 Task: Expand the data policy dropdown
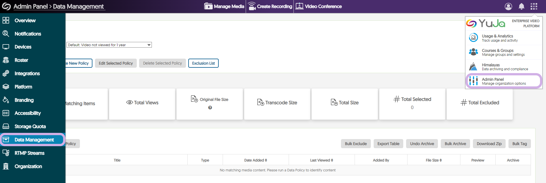tap(109, 45)
